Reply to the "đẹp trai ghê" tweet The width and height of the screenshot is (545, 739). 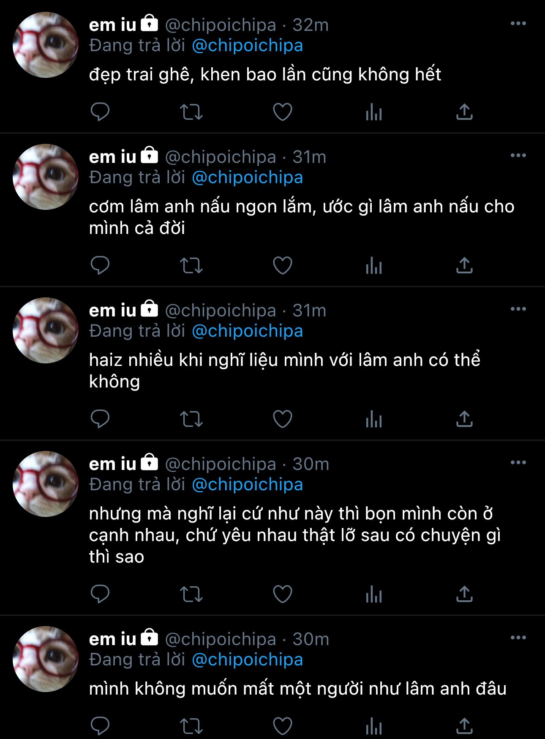coord(100,112)
